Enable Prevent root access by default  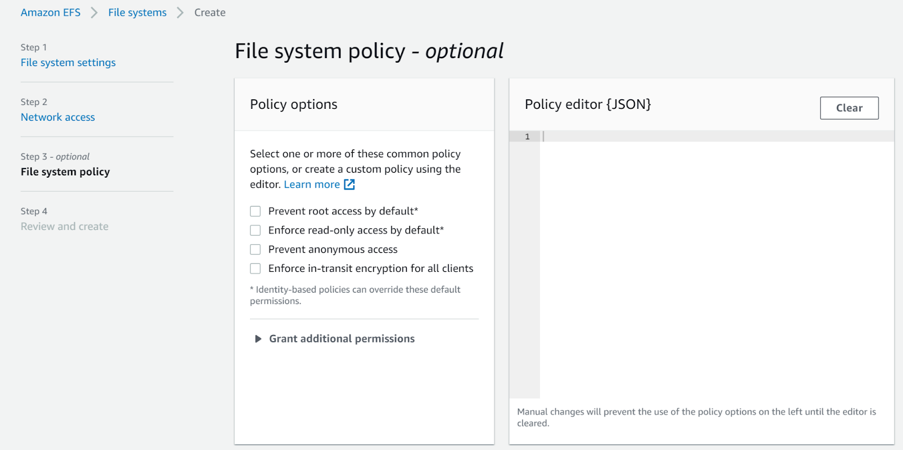[x=256, y=211]
